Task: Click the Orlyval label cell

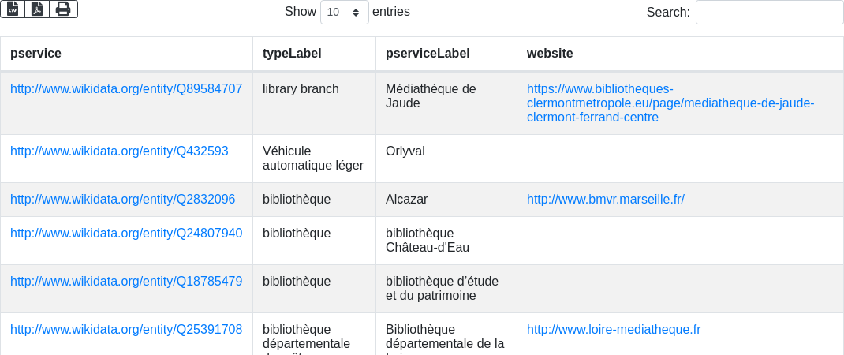Action: point(405,151)
